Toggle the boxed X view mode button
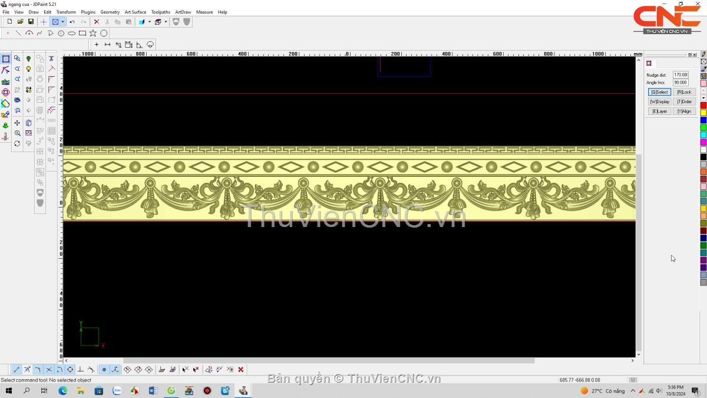Screen dimensions: 707x398 pyautogui.click(x=55, y=22)
